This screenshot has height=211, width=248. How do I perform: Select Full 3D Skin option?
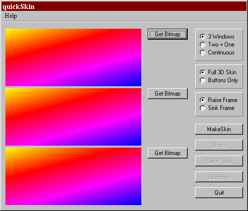pos(218,72)
